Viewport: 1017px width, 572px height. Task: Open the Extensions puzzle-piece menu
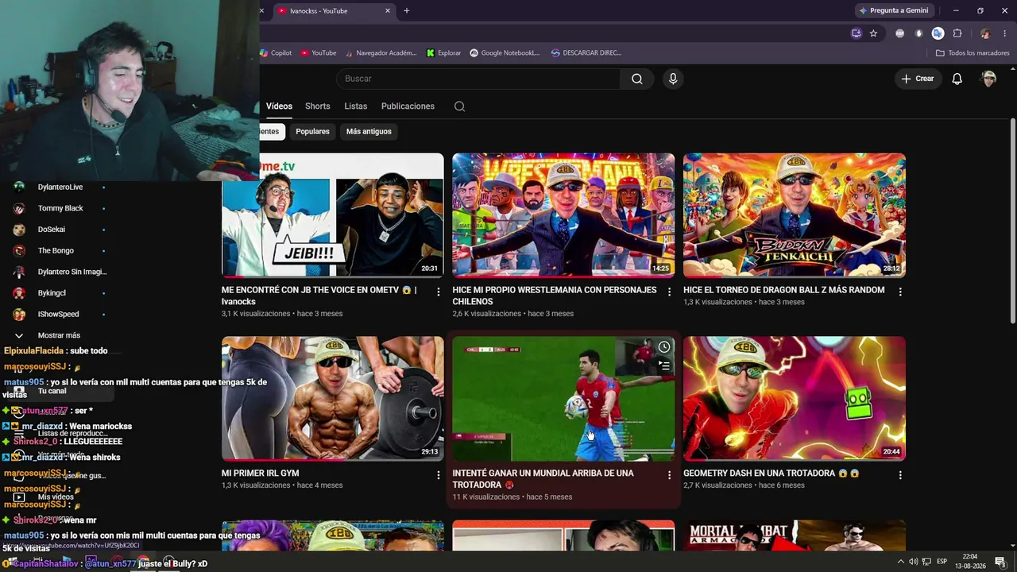(957, 33)
